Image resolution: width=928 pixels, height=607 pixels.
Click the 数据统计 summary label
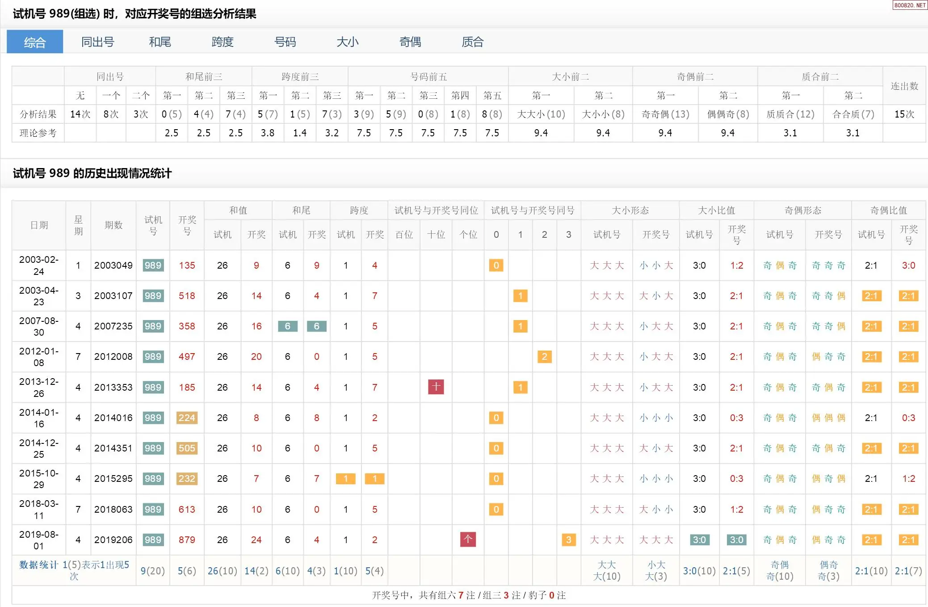38,565
